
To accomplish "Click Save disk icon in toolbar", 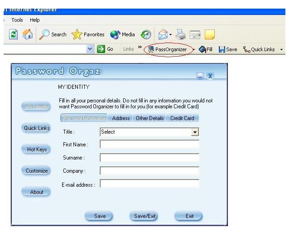I will click(228, 49).
